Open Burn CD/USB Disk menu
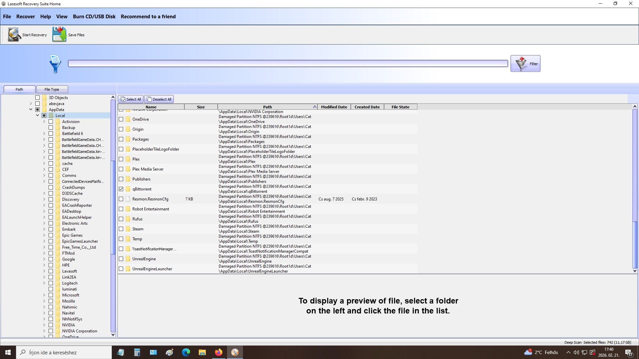The height and width of the screenshot is (359, 639). pos(94,17)
